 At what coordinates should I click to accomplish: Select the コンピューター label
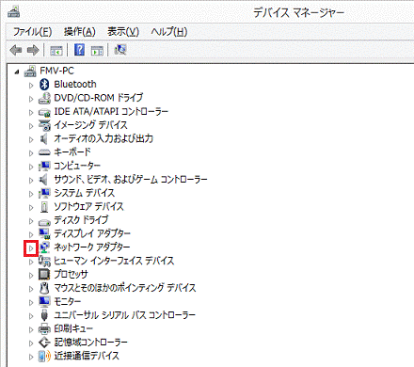(77, 166)
